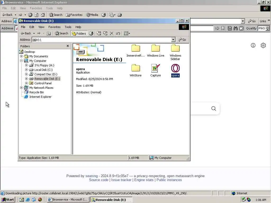The width and height of the screenshot is (271, 203).
Task: Expand My Documents tree node
Action: click(x=21, y=56)
